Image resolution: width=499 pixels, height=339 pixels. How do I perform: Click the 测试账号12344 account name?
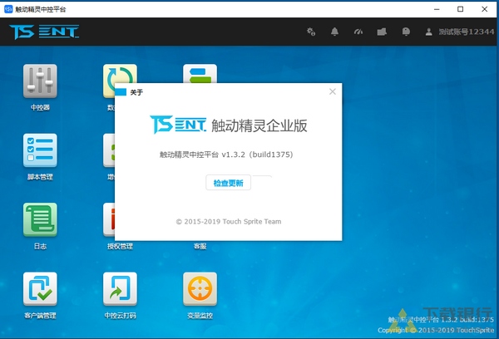point(467,32)
